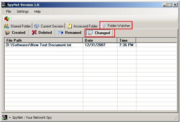Click the Folder Watcher tab icon

[103, 25]
